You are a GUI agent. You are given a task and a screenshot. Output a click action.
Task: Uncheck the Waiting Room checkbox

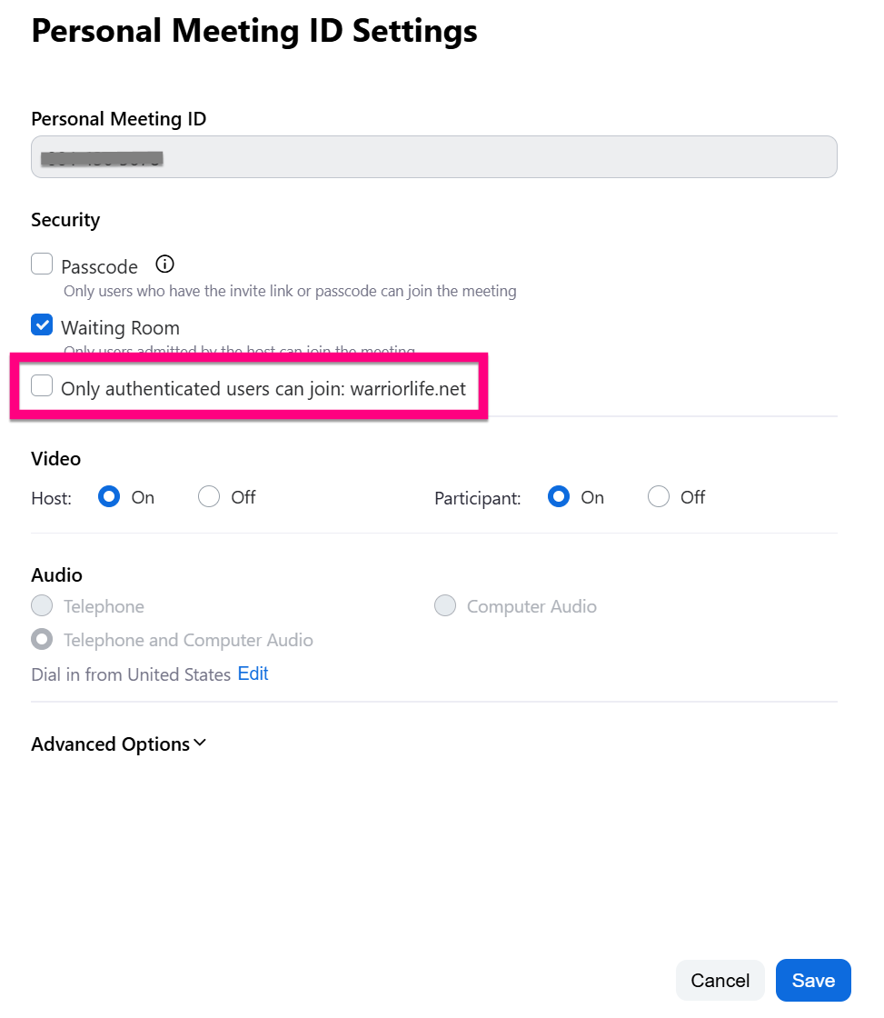tap(42, 324)
